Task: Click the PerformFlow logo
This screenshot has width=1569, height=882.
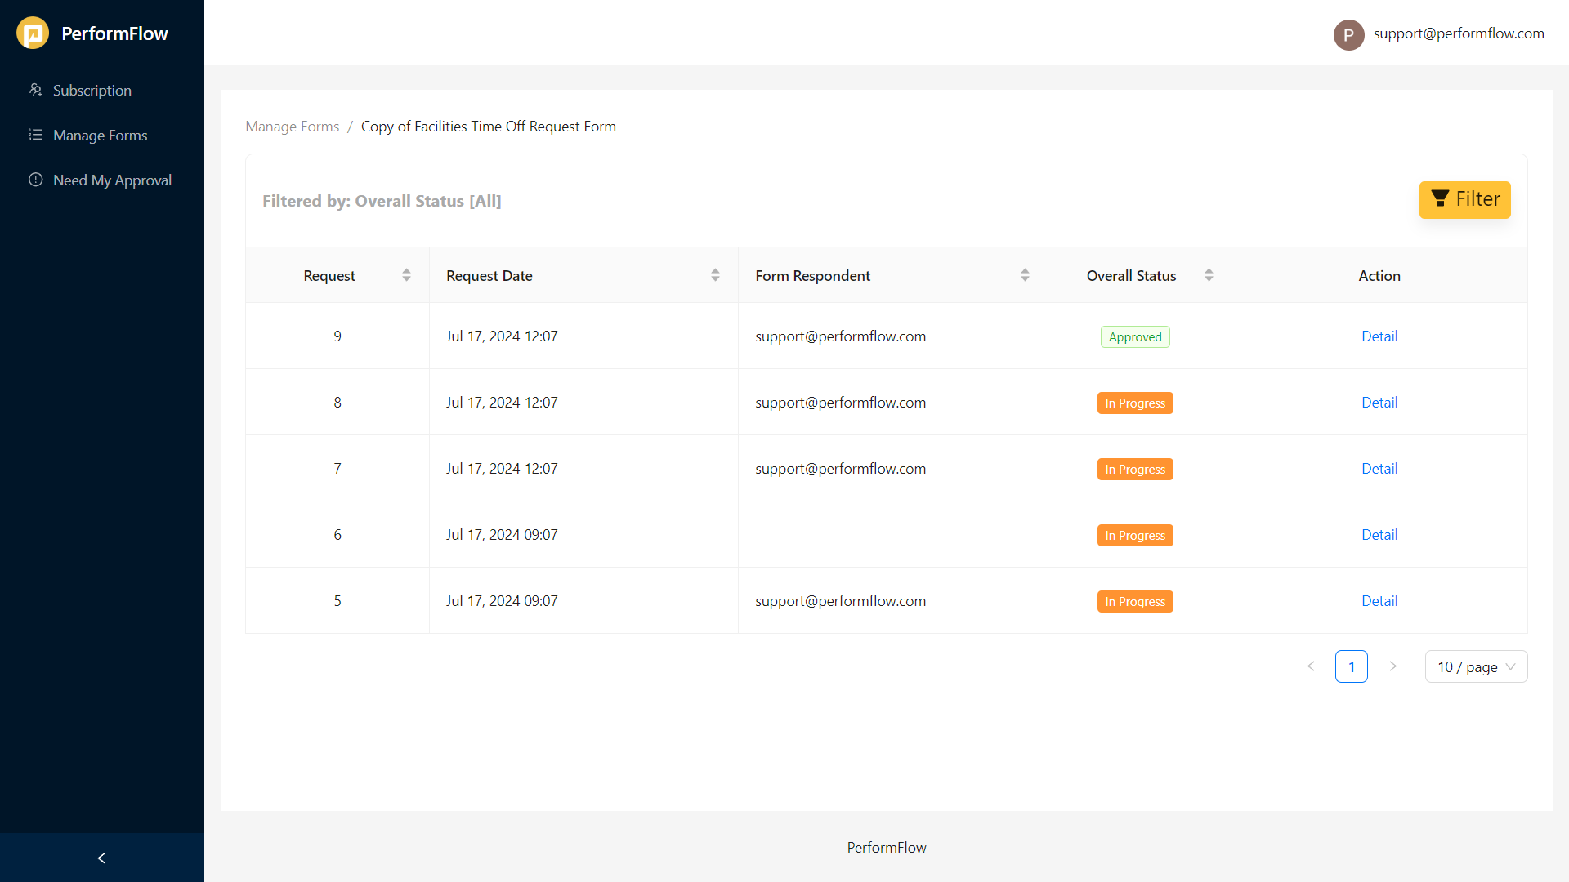Action: 92,33
